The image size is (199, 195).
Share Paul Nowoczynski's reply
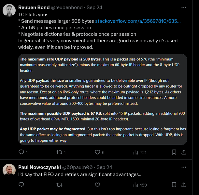(x=184, y=185)
